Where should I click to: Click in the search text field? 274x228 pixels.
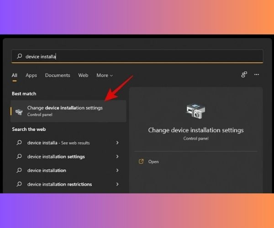(x=137, y=56)
